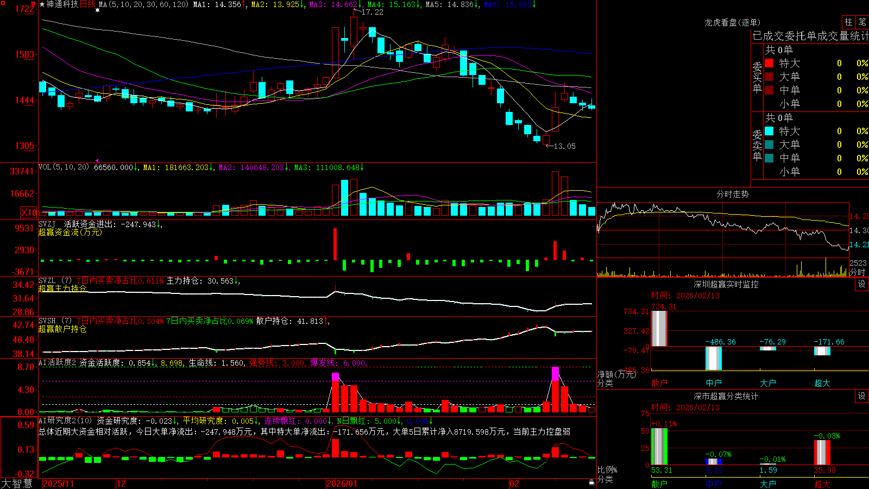Click the dark red 中单 buy-order swatch

[x=769, y=90]
